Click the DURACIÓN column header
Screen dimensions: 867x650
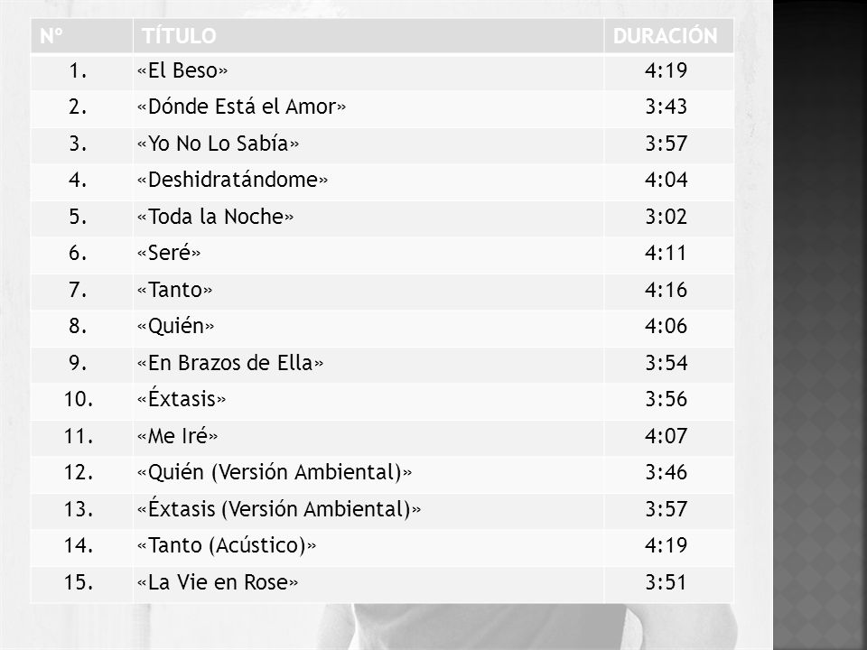(666, 36)
